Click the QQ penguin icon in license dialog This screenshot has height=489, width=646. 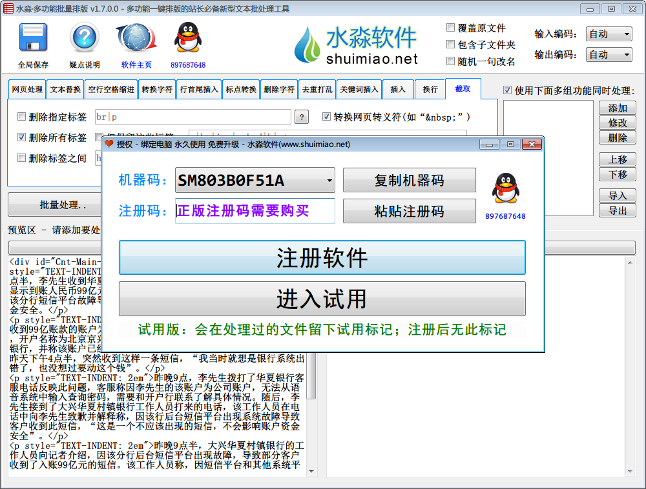(506, 188)
